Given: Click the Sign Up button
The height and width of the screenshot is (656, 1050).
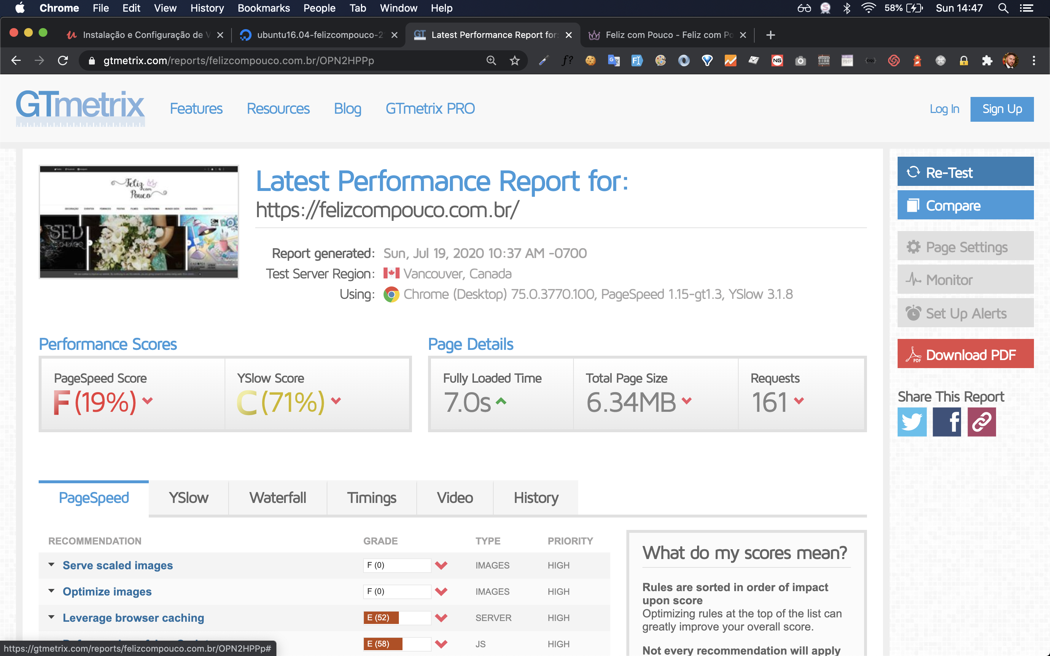Looking at the screenshot, I should pyautogui.click(x=1002, y=109).
